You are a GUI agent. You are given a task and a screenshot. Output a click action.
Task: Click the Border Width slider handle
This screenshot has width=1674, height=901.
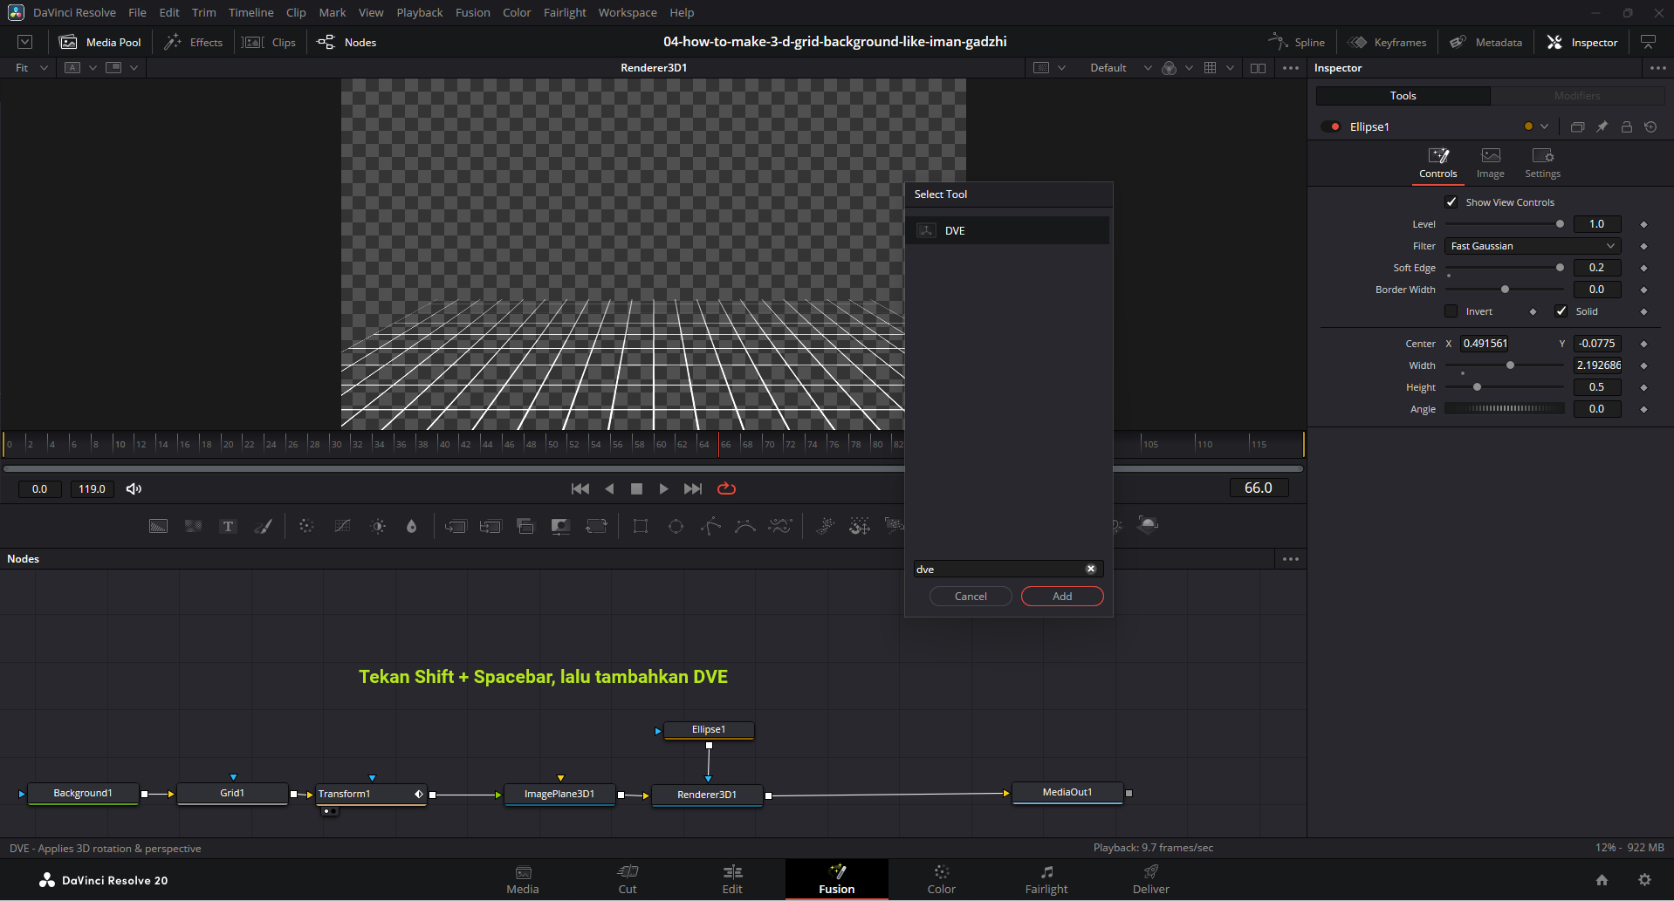(x=1505, y=290)
